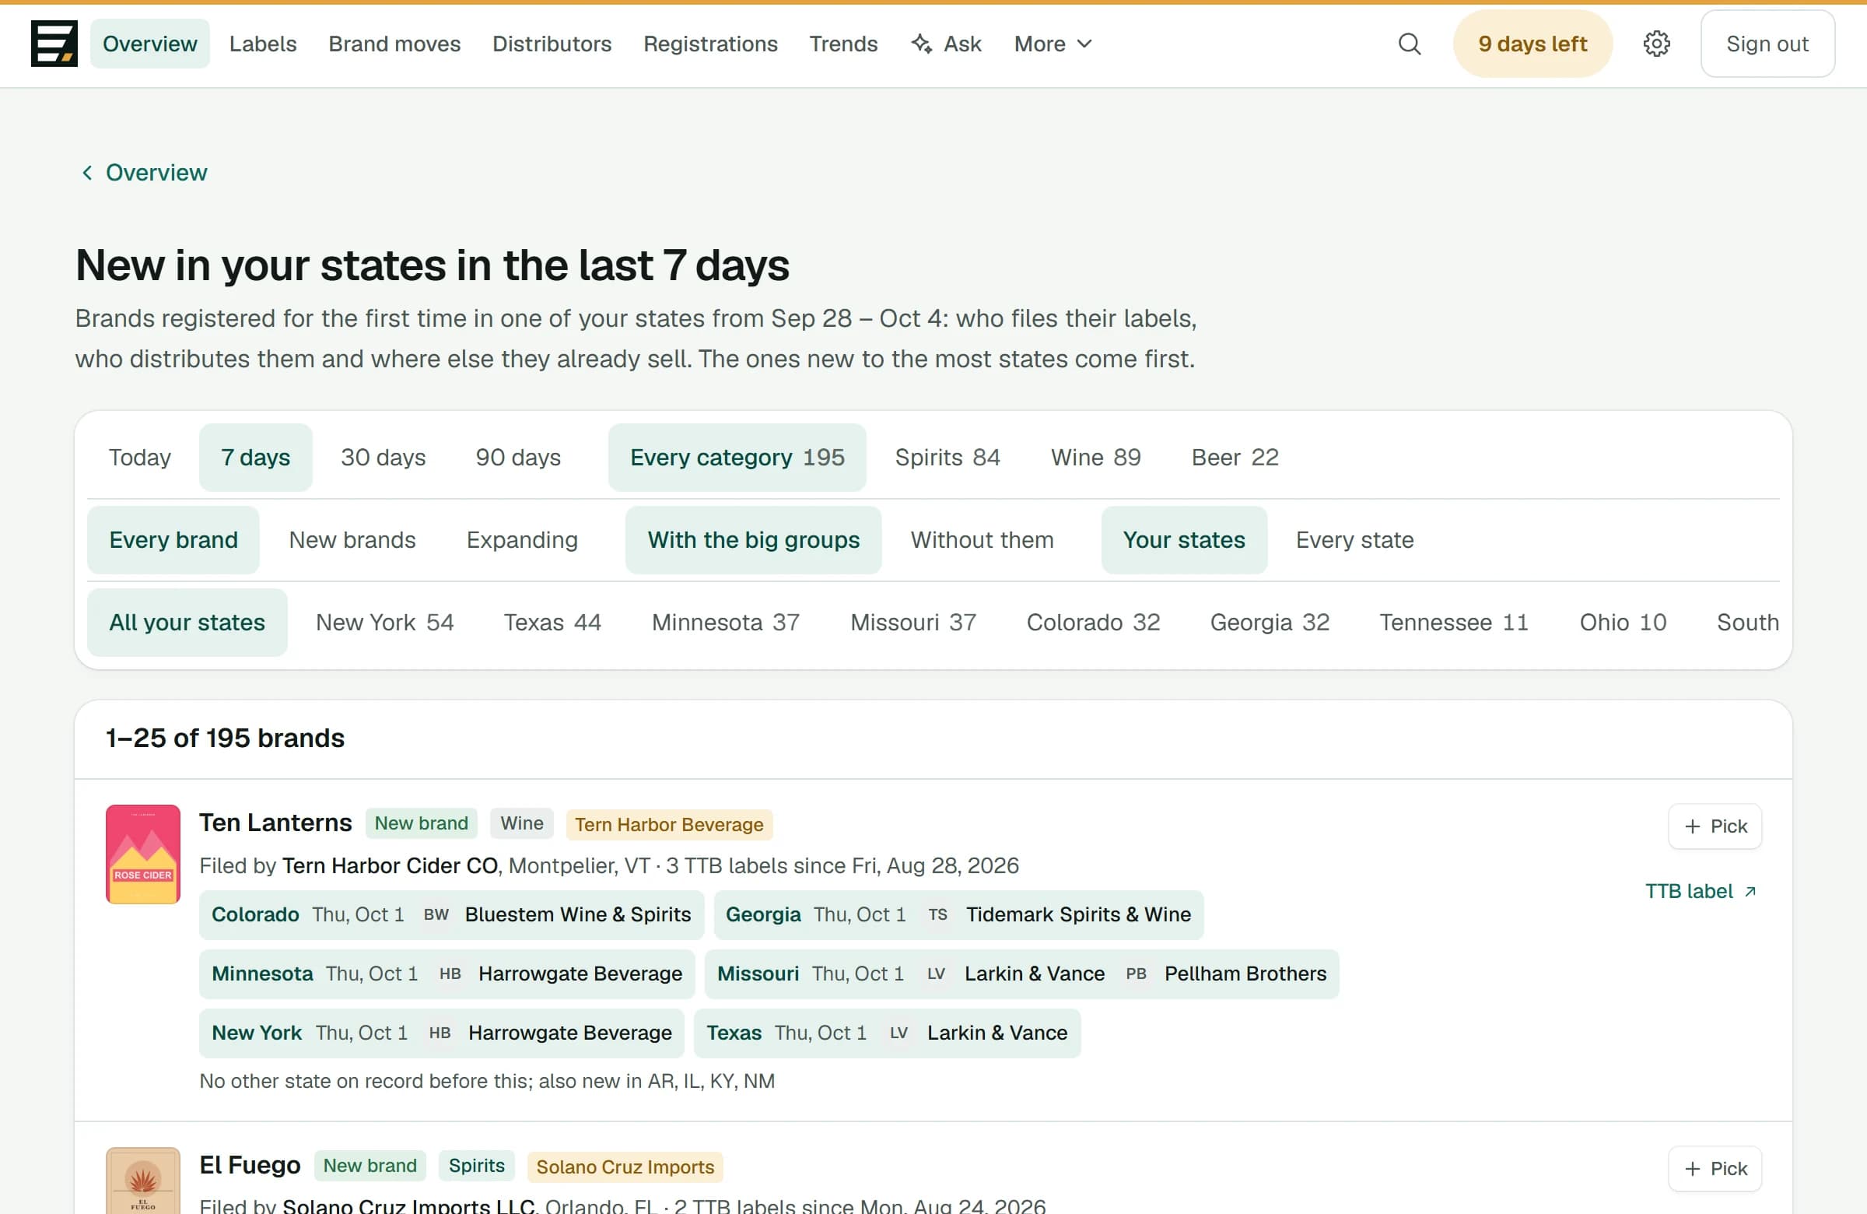Select the Today time range
This screenshot has width=1867, height=1214.
coord(139,458)
